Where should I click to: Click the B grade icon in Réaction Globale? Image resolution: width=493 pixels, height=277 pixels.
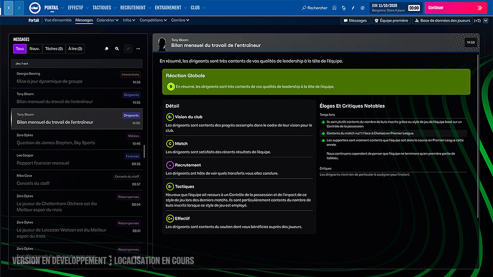[171, 87]
